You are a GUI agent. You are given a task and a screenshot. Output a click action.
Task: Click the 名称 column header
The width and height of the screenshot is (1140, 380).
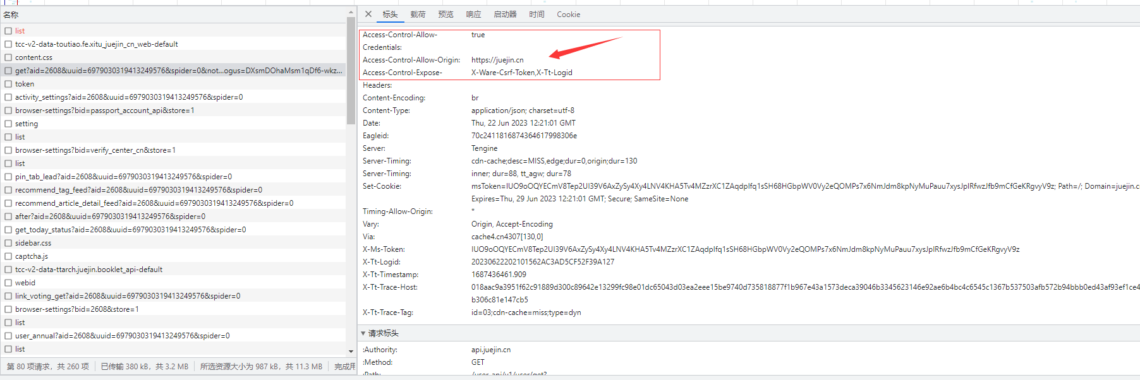click(x=11, y=15)
